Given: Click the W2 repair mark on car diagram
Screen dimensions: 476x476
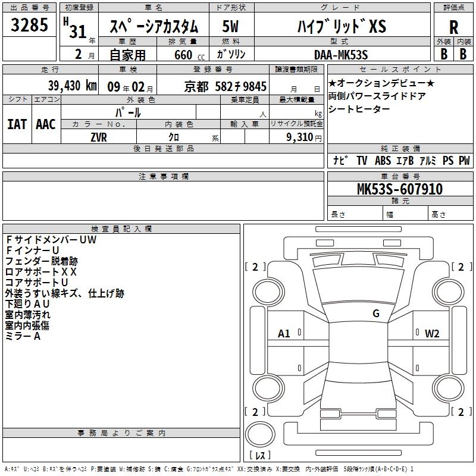Looking at the screenshot, I should coord(432,334).
